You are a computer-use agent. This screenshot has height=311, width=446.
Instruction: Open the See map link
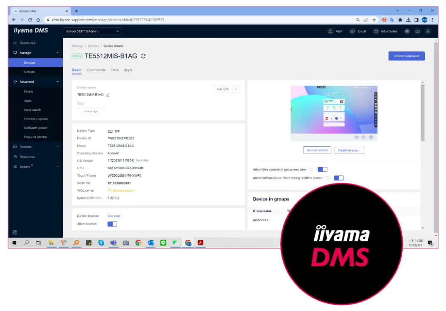pos(114,216)
